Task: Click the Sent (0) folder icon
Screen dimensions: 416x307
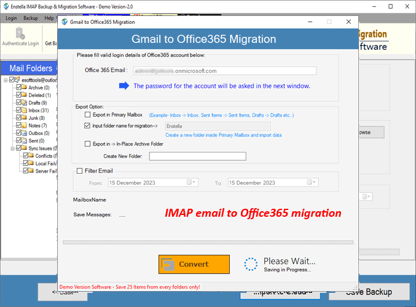Action: coord(24,140)
